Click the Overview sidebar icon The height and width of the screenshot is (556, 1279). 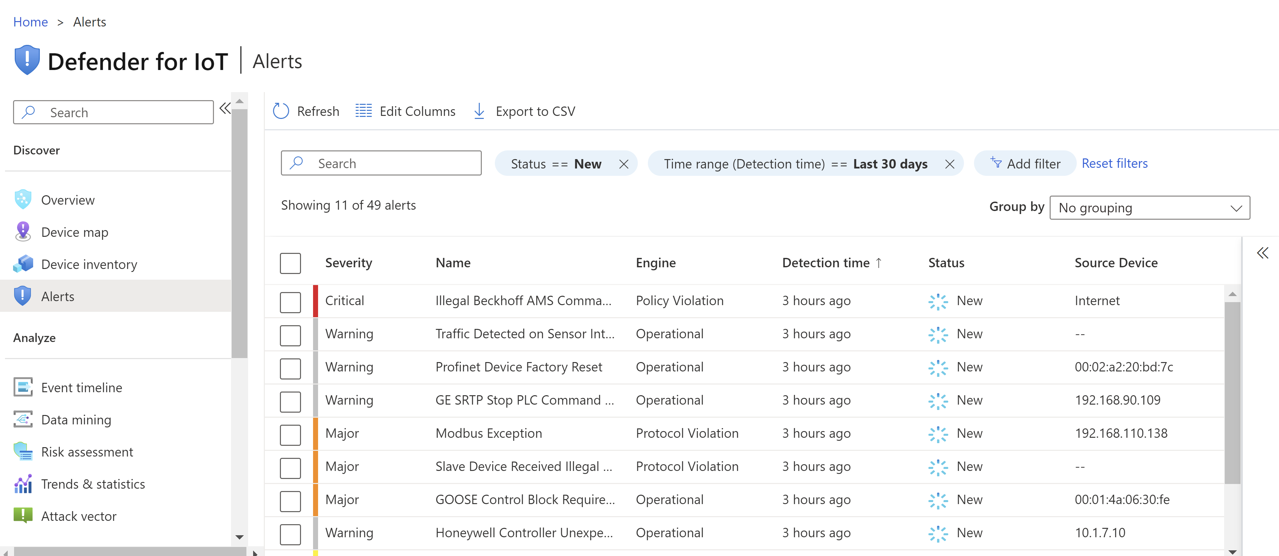[23, 200]
